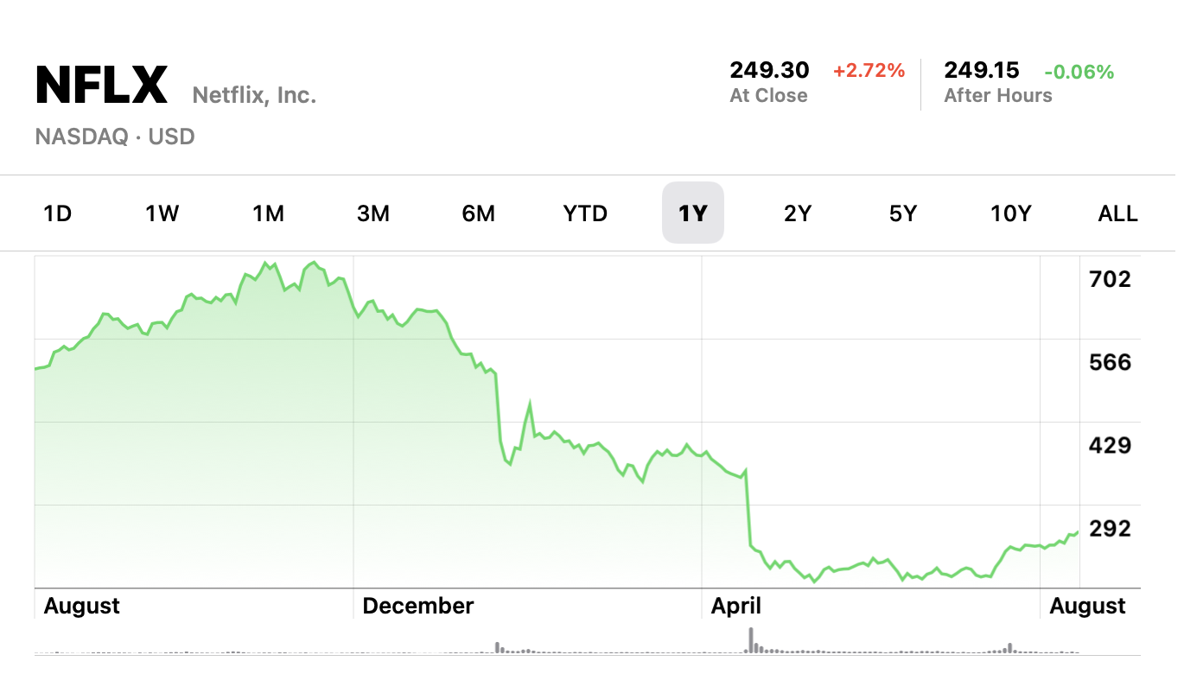This screenshot has height=674, width=1184.
Task: Switch to the 5Y range
Action: point(903,213)
